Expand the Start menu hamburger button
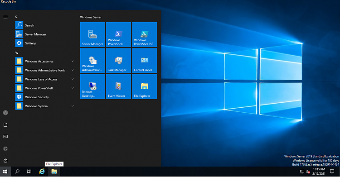The height and width of the screenshot is (177, 340). click(x=5, y=17)
